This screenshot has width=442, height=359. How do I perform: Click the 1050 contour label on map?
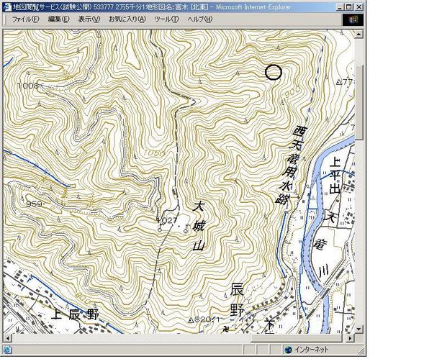[x=155, y=153]
